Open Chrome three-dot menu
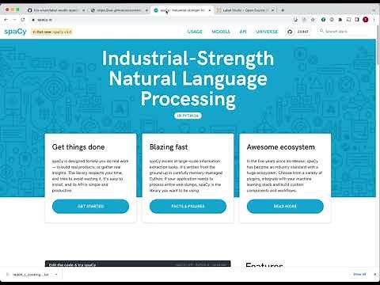380x285 pixels. 374,20
